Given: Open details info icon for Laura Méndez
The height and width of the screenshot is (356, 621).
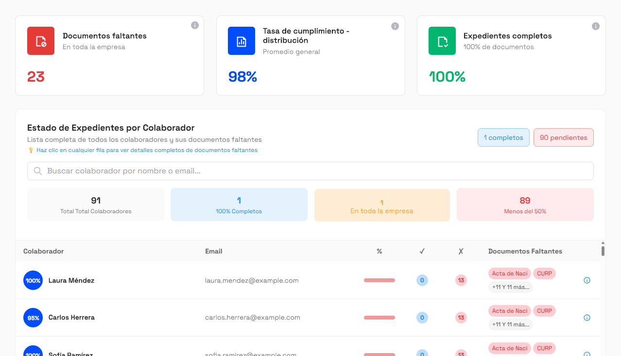Looking at the screenshot, I should (587, 280).
